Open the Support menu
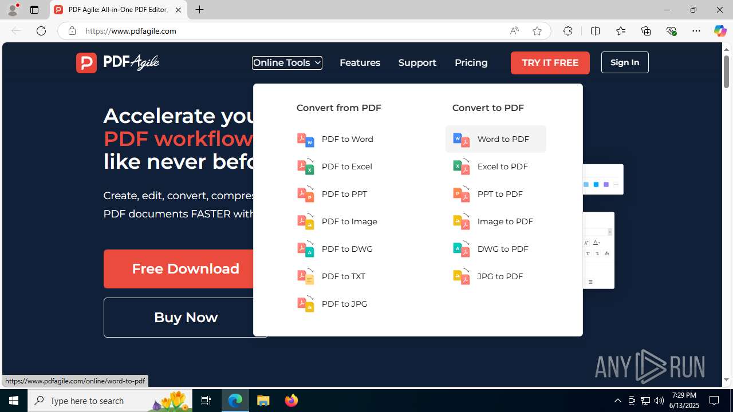The height and width of the screenshot is (412, 733). (x=417, y=62)
